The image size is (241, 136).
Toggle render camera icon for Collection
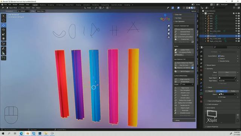click(x=239, y=14)
